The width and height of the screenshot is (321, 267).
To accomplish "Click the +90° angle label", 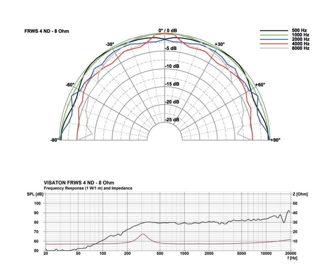I will (x=275, y=140).
